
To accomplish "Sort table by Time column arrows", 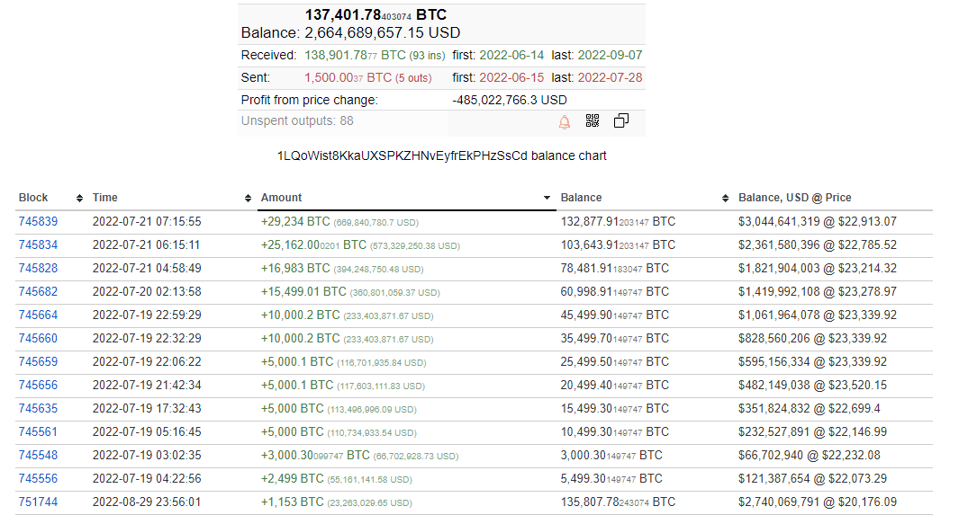I will pos(248,198).
